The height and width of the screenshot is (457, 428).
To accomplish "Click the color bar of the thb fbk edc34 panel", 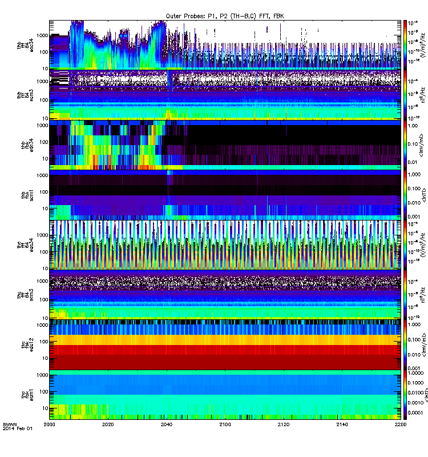I will pos(405,145).
